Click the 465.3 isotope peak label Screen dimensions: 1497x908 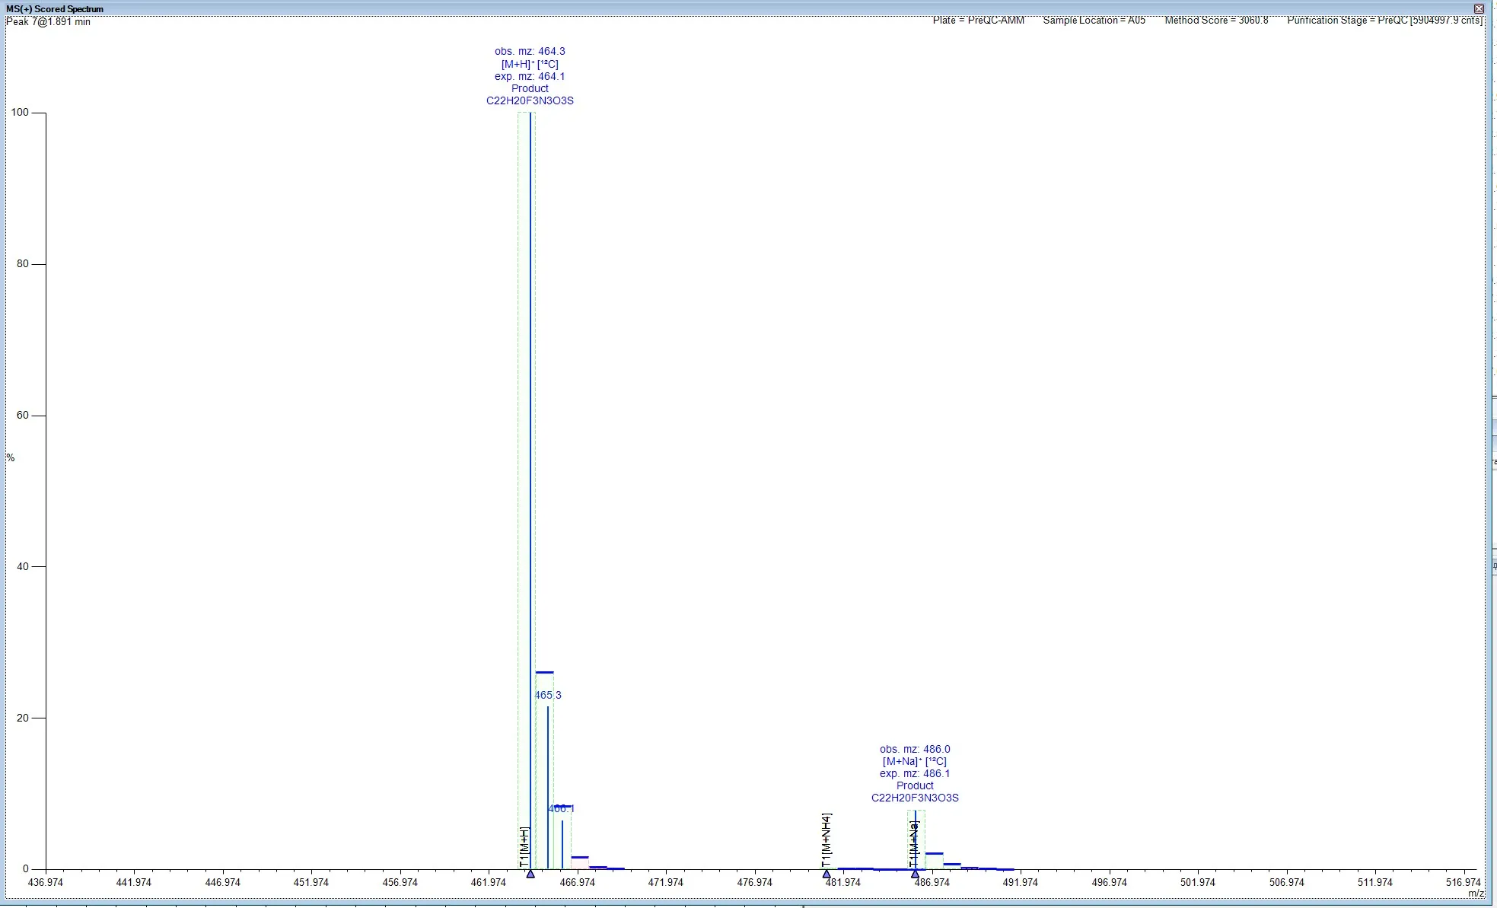pyautogui.click(x=548, y=695)
